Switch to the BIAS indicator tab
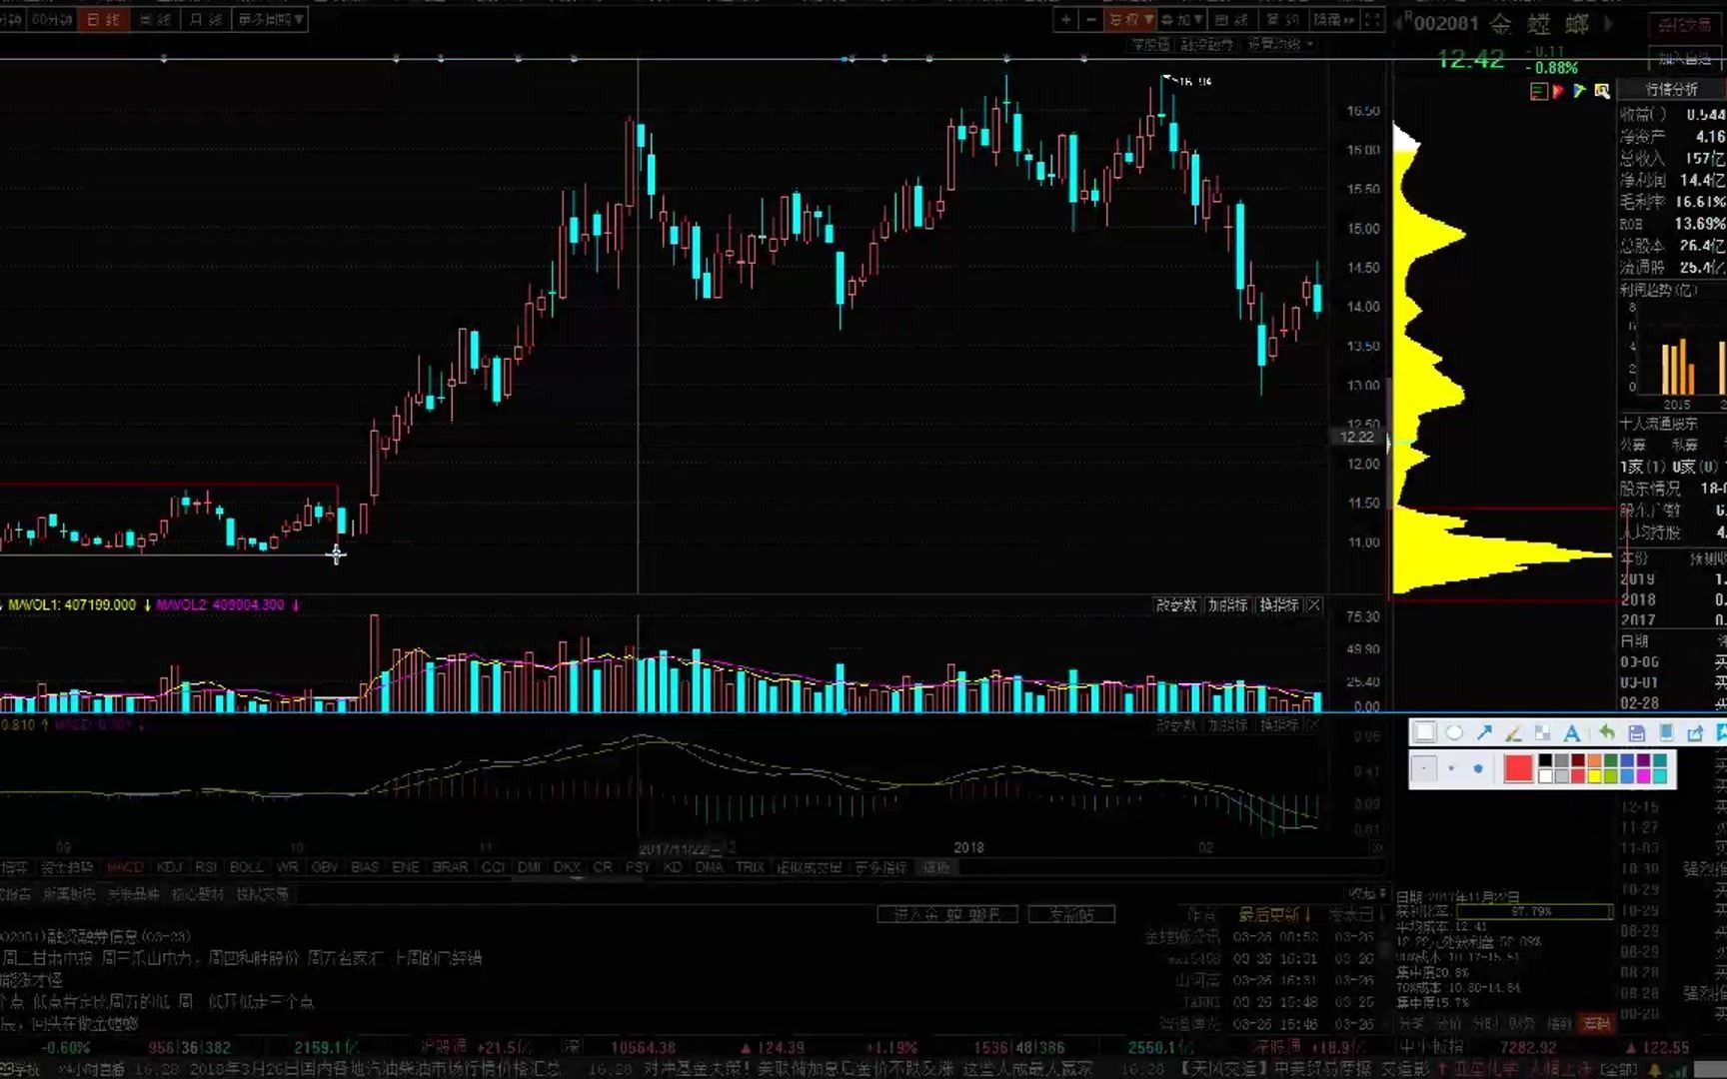1727x1079 pixels. coord(365,867)
